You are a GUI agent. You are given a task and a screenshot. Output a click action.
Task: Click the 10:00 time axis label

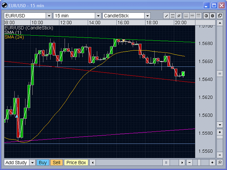37,23
